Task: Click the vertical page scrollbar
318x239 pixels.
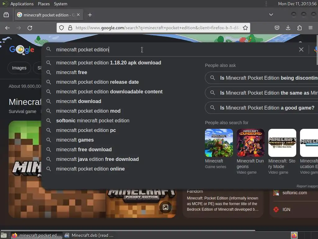Action: coord(317,50)
